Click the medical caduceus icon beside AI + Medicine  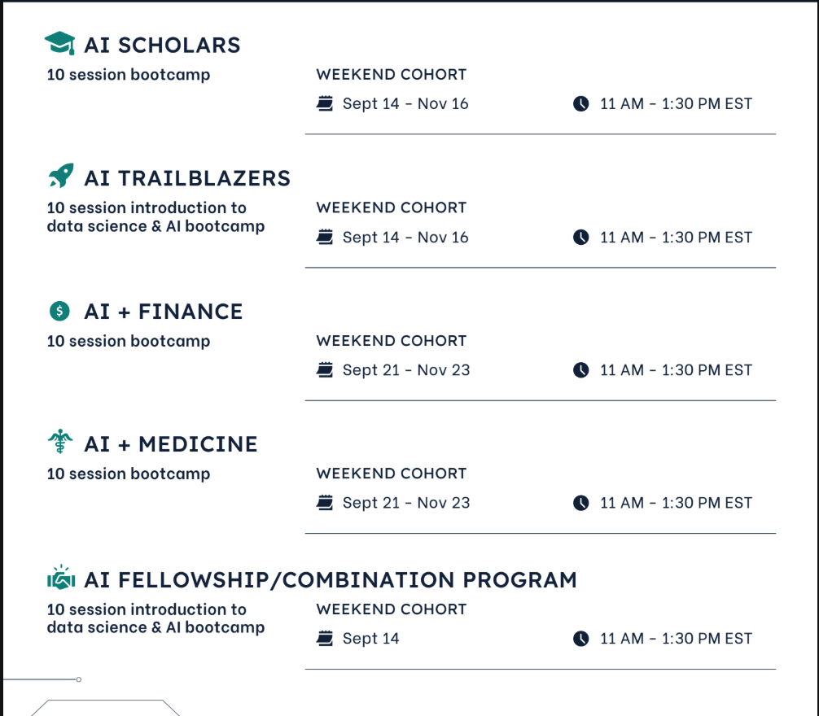(60, 443)
